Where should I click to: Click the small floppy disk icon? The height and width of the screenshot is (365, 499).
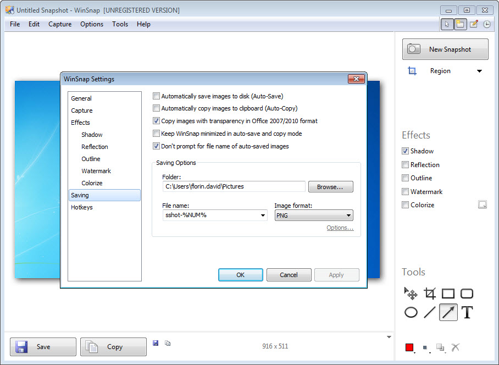tap(156, 343)
